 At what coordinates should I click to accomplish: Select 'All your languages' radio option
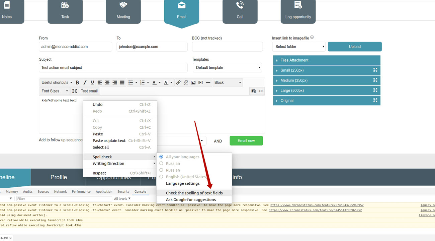[x=161, y=157]
